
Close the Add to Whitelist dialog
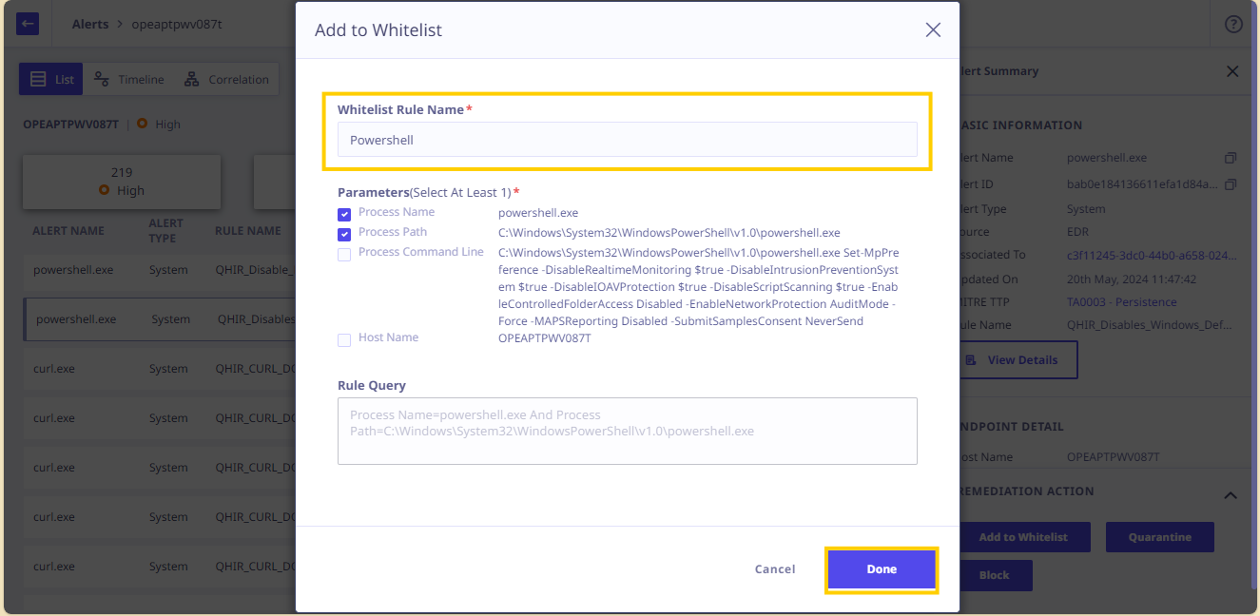[x=933, y=29]
